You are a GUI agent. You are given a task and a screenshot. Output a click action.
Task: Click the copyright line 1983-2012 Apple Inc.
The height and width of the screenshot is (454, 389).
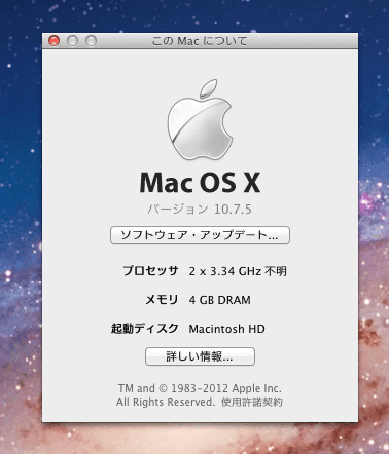tap(200, 389)
